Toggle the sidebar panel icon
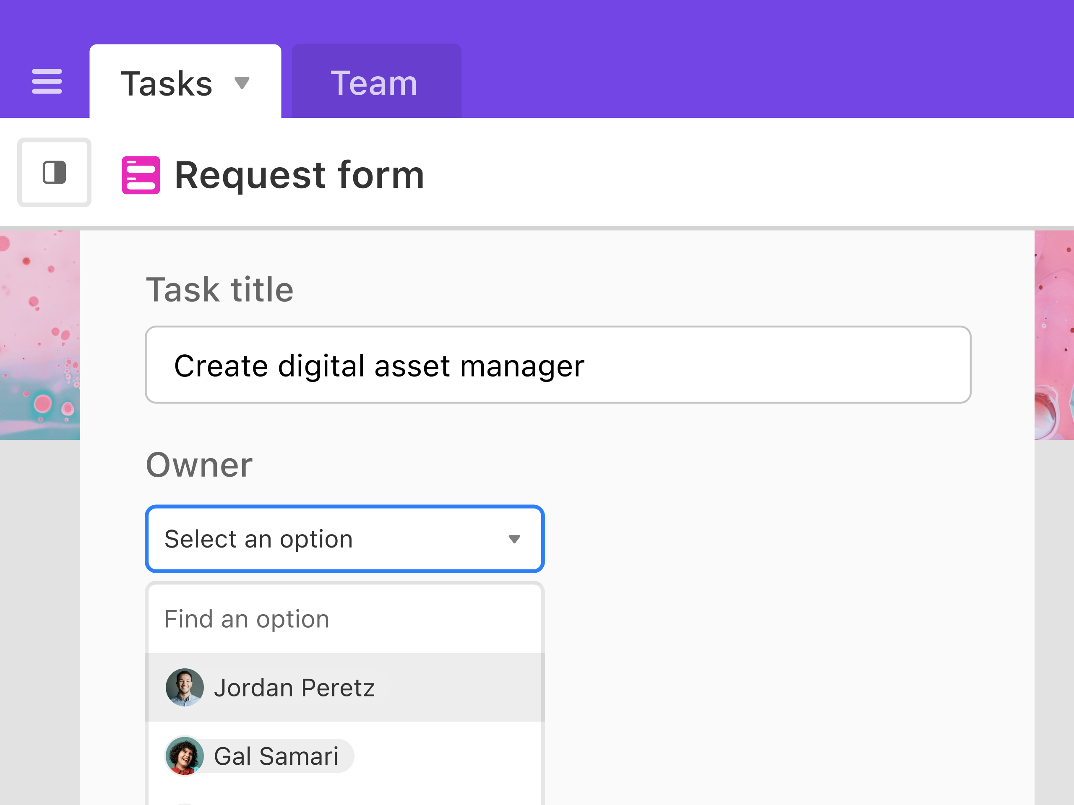Screen dimensions: 1074x805 [x=55, y=173]
